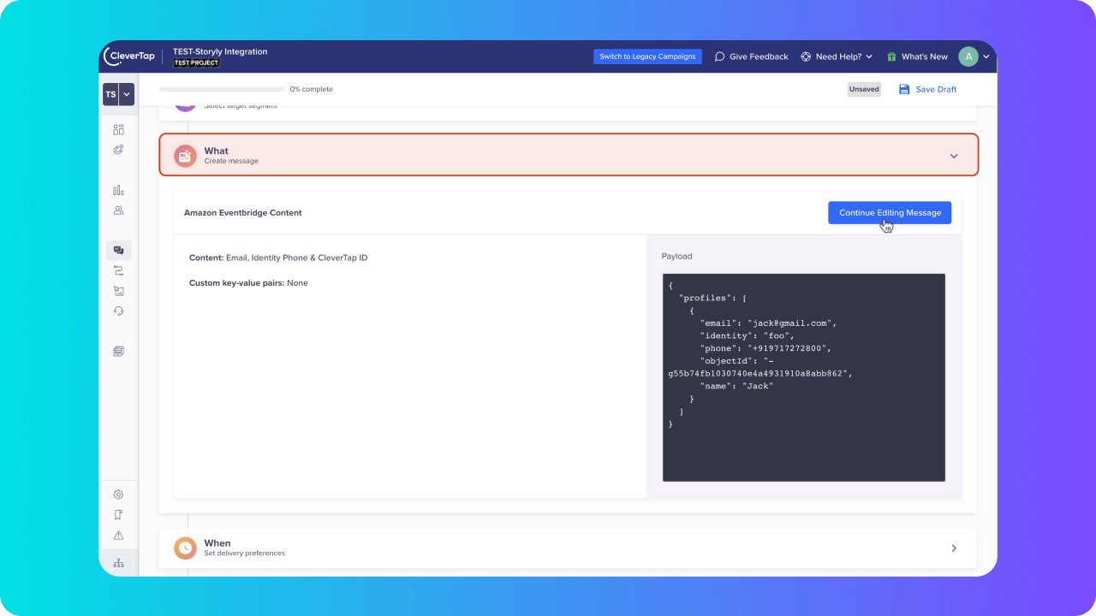Image resolution: width=1096 pixels, height=616 pixels.
Task: Click Switch to Legacy Campaigns button
Action: click(x=647, y=56)
